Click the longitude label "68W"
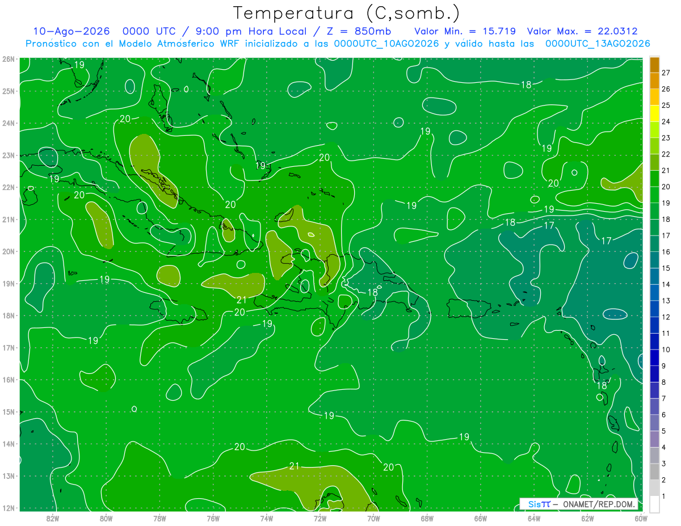Screen dimensions: 681x526 [427, 518]
